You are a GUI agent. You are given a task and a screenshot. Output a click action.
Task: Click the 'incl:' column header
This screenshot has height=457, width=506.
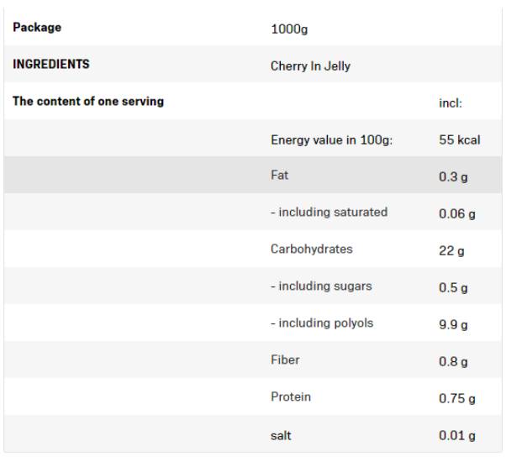coord(451,103)
